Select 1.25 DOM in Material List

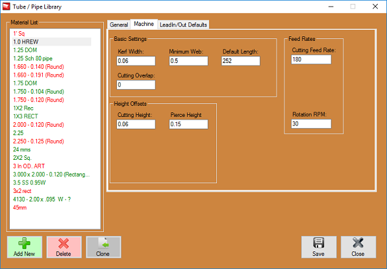tap(25, 50)
